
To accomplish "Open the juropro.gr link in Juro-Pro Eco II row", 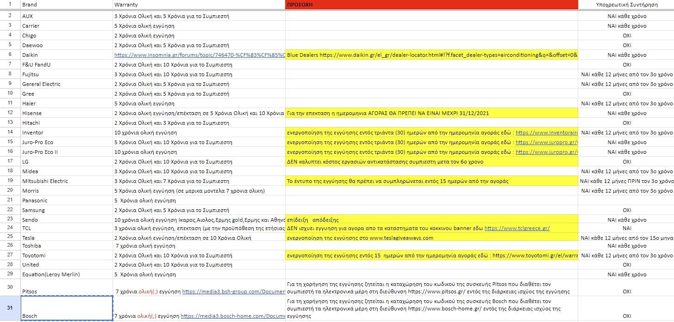I will click(547, 152).
